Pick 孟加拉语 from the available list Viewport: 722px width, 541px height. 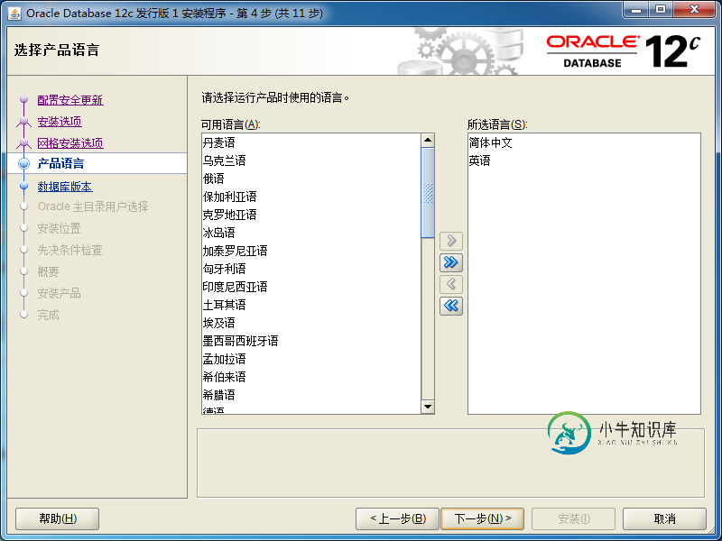coord(311,359)
